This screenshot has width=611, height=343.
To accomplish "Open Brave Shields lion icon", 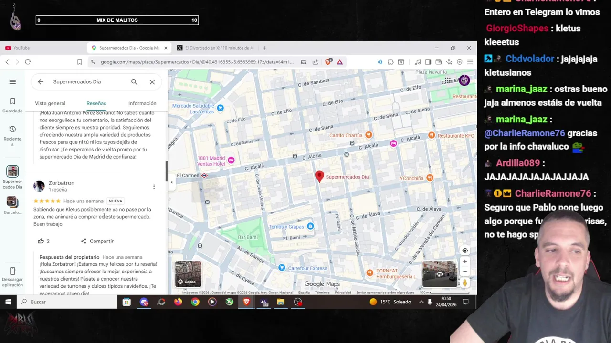I will (328, 62).
